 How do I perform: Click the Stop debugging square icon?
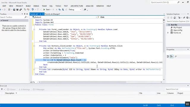56,10
